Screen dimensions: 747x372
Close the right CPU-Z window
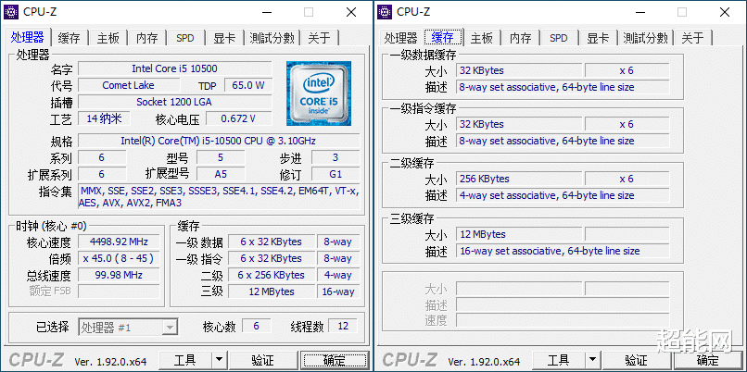pos(725,12)
